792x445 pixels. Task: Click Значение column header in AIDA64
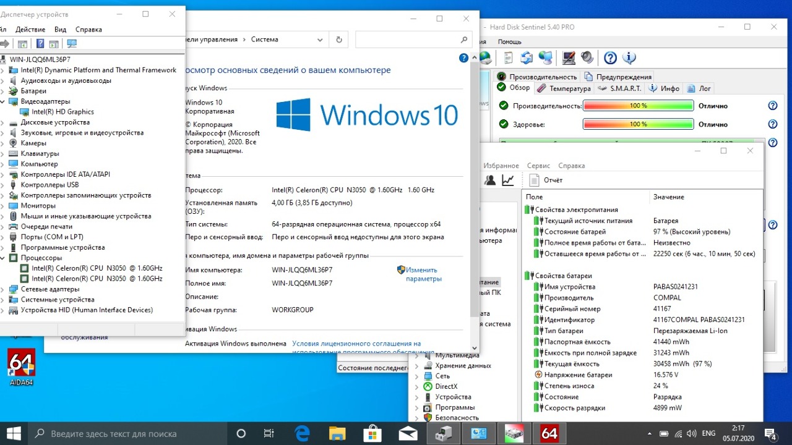669,197
